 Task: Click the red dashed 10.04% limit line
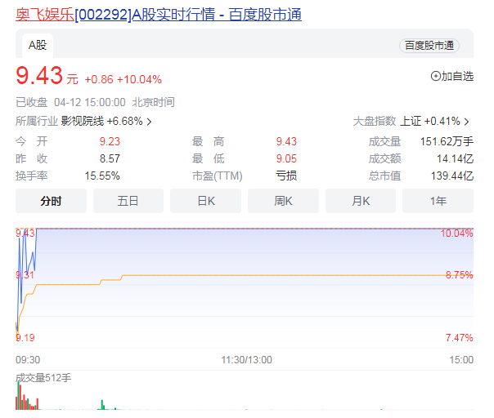[245, 229]
